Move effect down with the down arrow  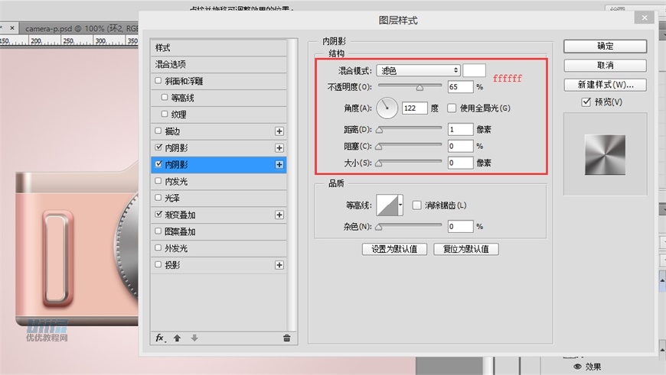194,338
